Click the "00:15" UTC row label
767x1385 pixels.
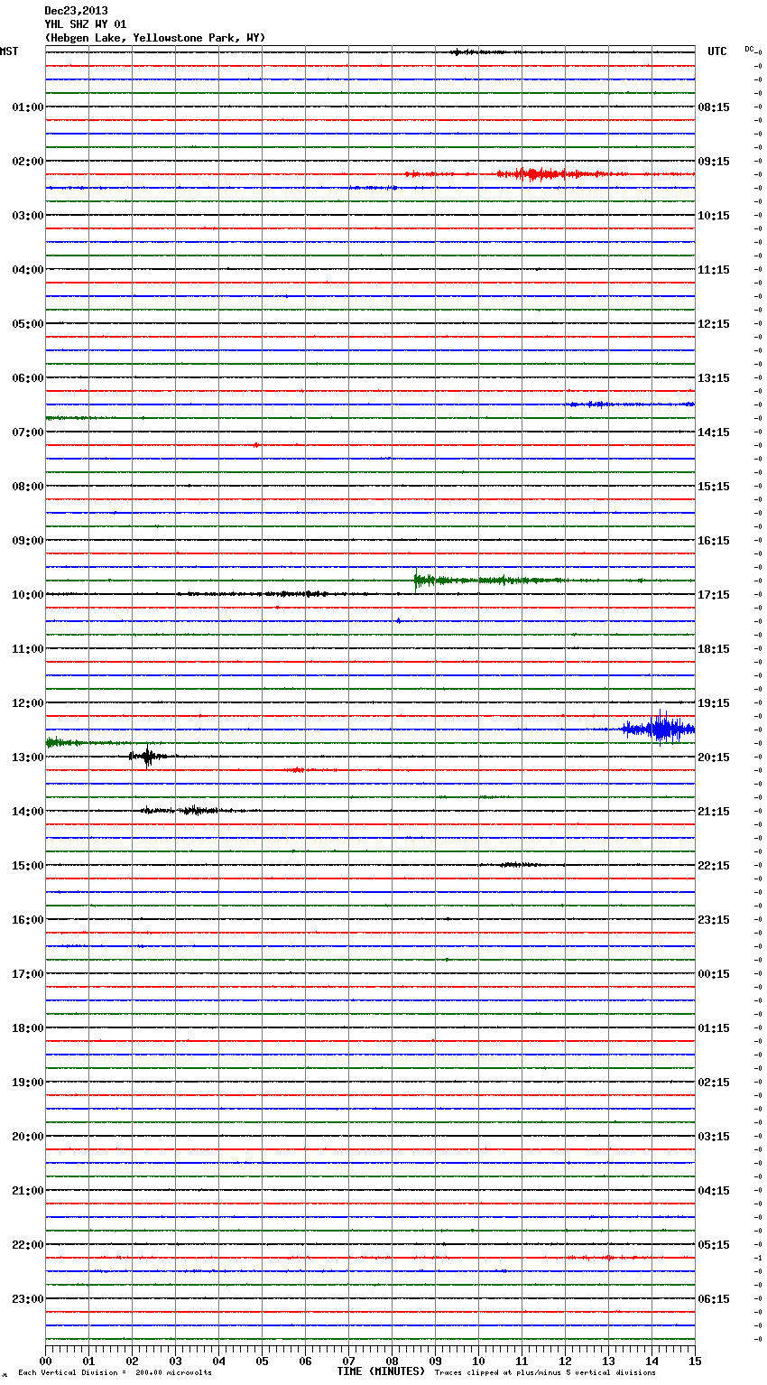coord(714,974)
